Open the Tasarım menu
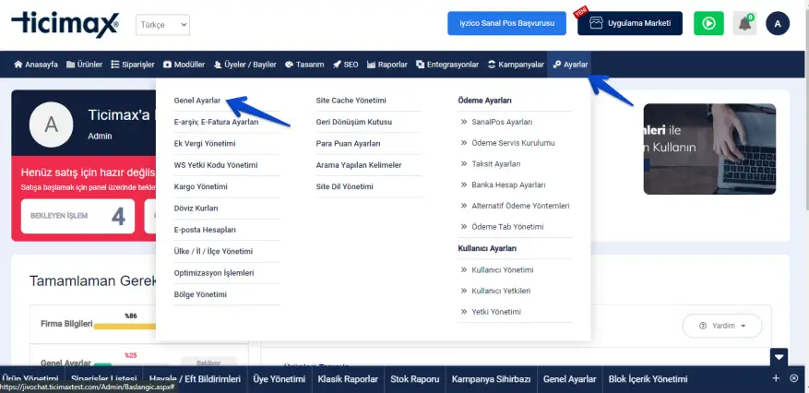This screenshot has width=809, height=393. pyautogui.click(x=304, y=65)
